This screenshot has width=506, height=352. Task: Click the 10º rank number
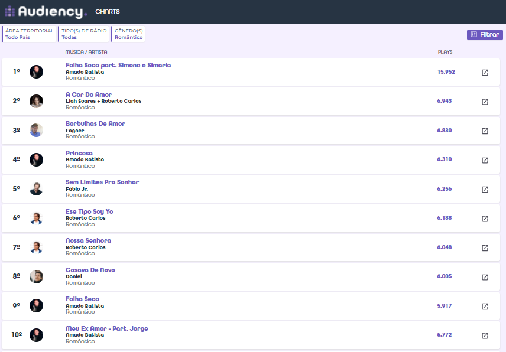[x=17, y=335]
